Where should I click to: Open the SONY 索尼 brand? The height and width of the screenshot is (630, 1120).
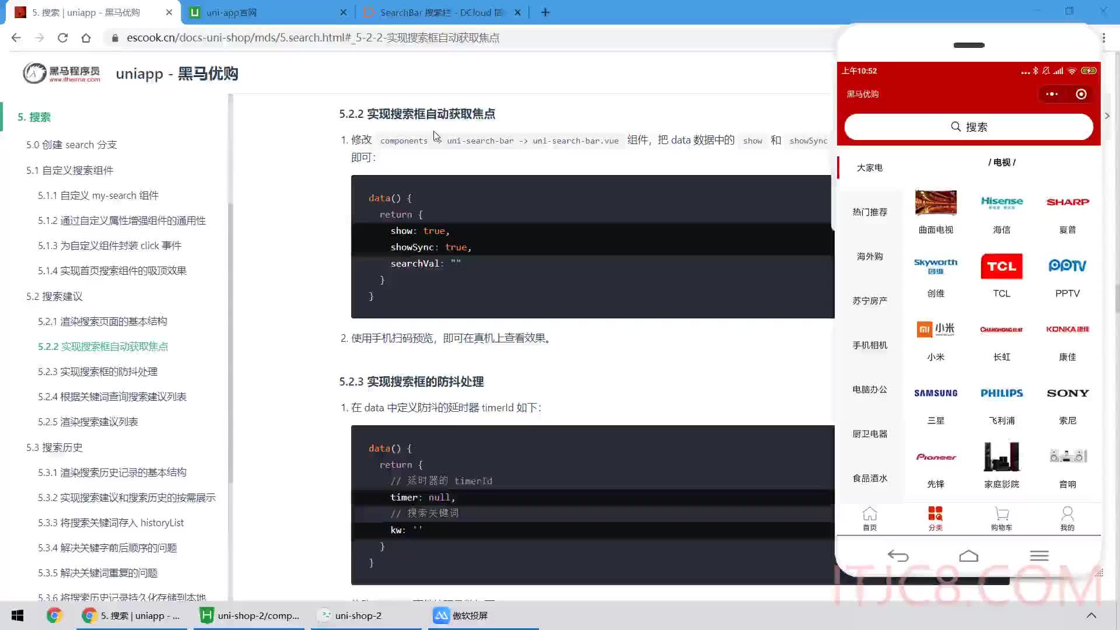pyautogui.click(x=1067, y=393)
